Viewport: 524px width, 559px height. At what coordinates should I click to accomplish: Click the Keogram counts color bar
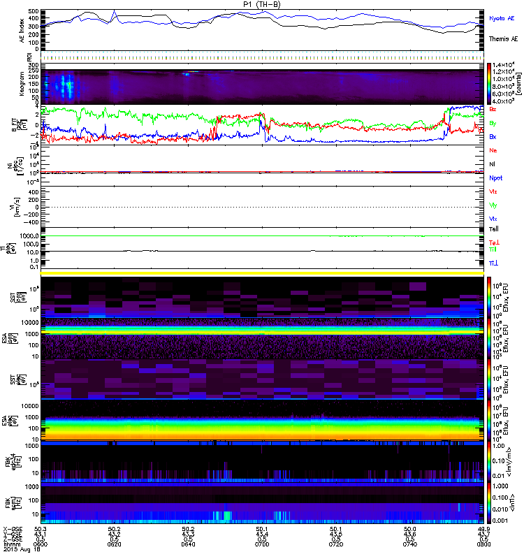pyautogui.click(x=489, y=83)
